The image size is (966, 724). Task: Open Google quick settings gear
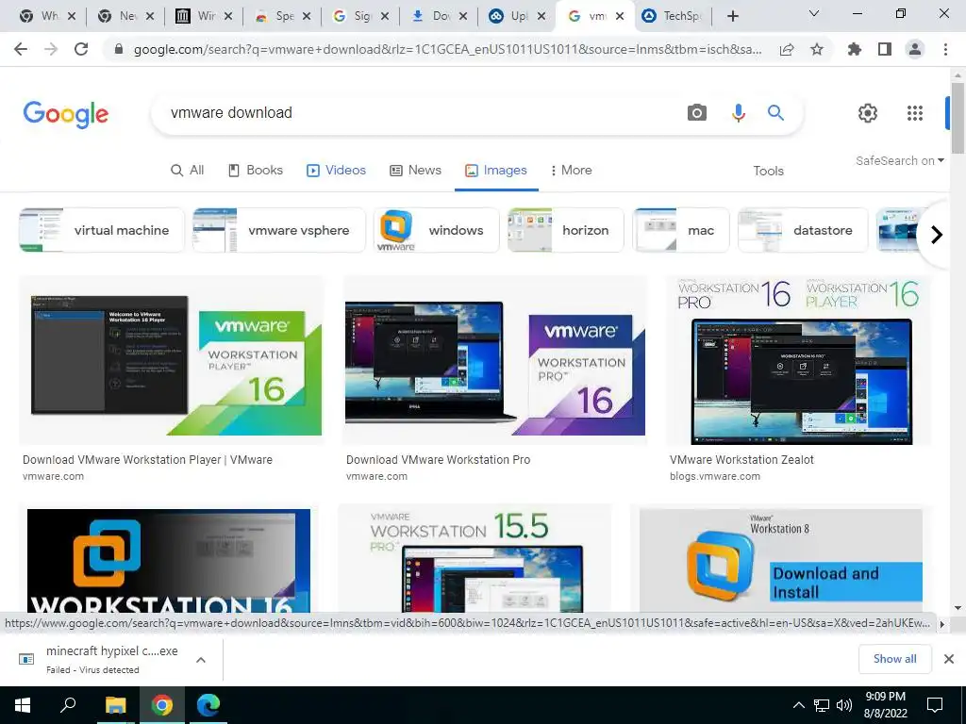868,113
